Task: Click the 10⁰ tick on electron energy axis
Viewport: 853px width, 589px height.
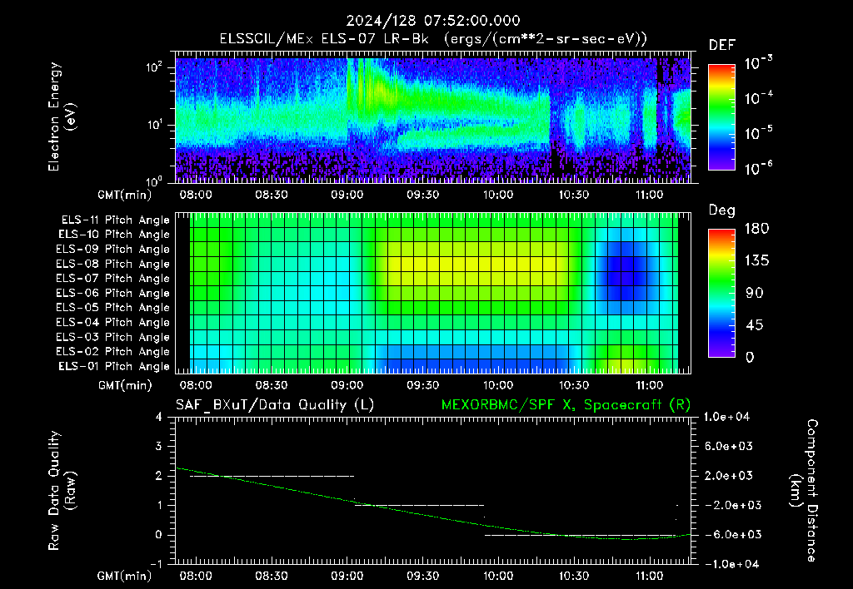Action: click(x=154, y=181)
